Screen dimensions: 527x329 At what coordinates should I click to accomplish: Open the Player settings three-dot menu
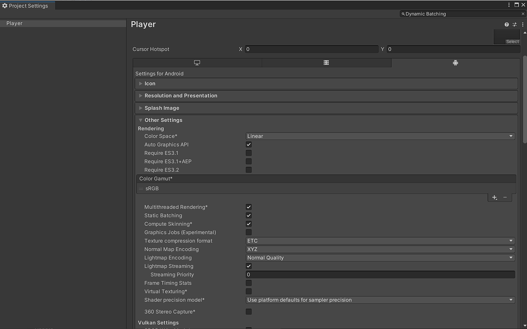point(522,24)
